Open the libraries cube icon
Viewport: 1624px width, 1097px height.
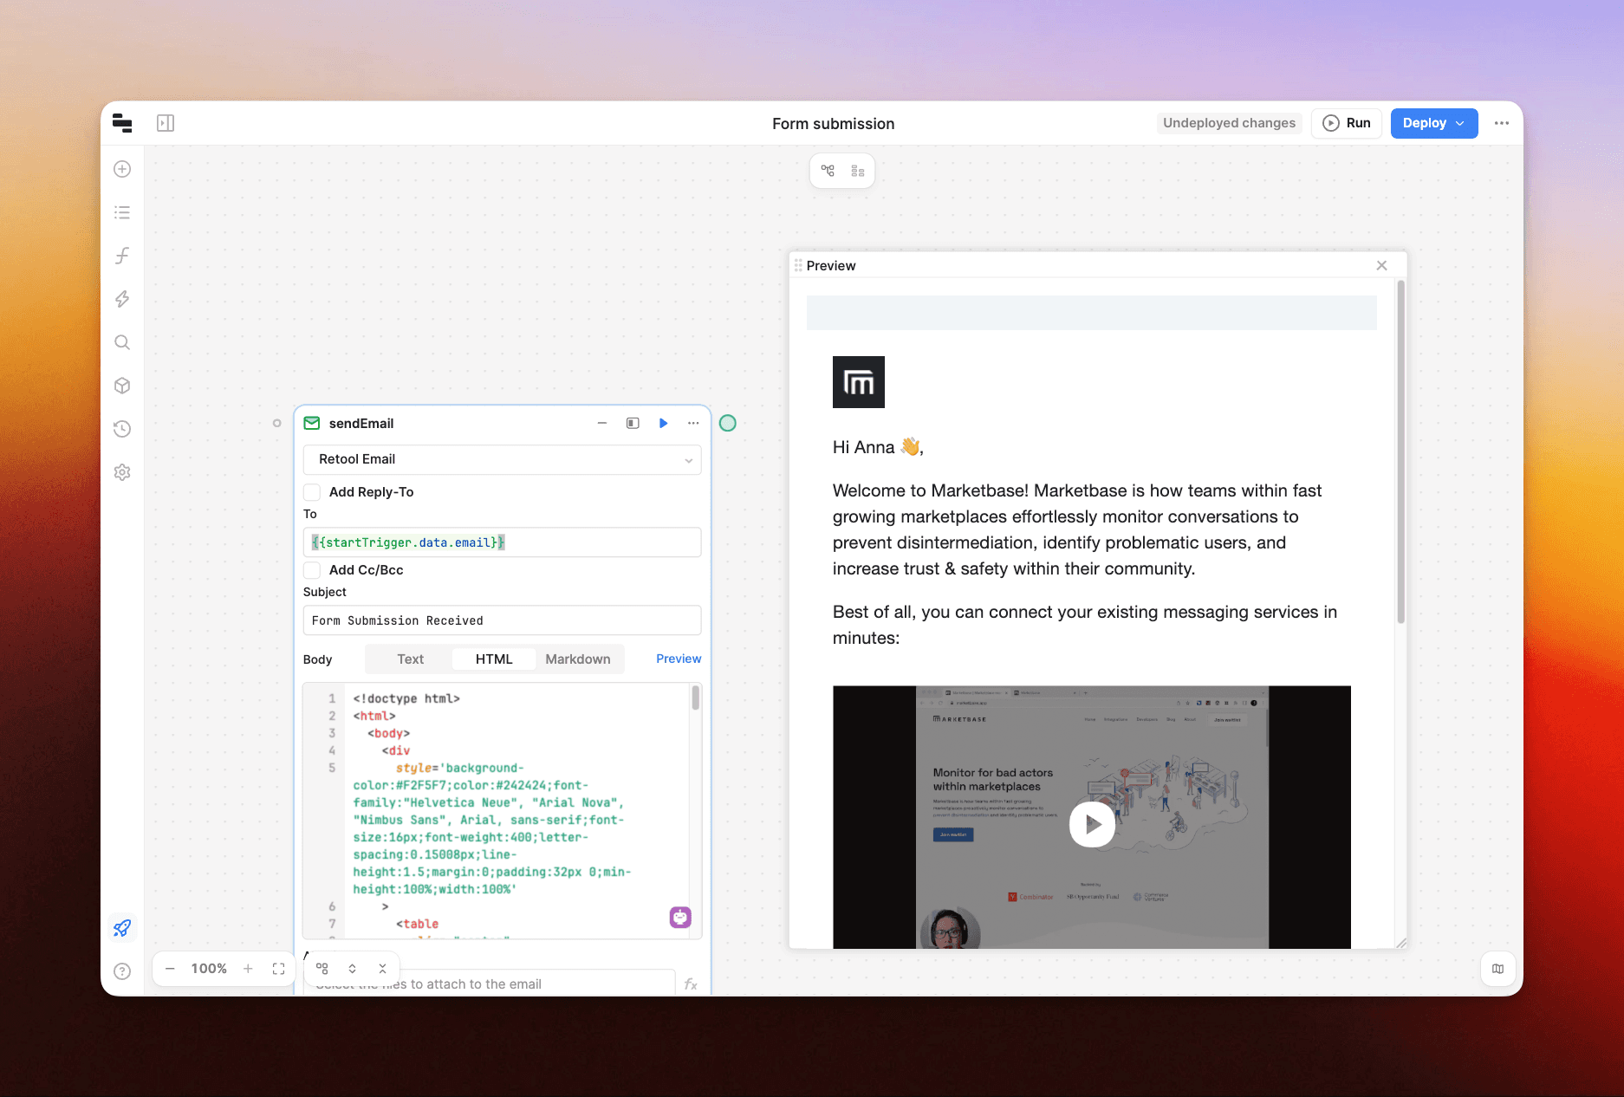click(122, 386)
